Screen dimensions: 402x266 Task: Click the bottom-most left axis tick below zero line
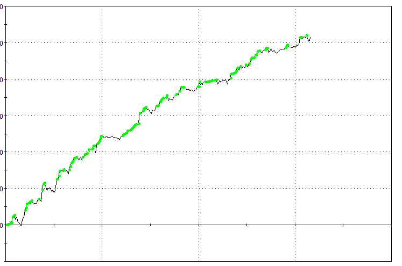click(x=5, y=243)
